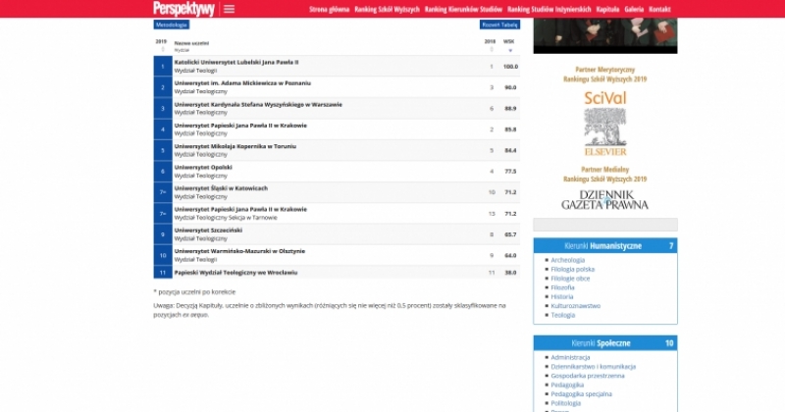The width and height of the screenshot is (785, 412).
Task: Open Ranking Kierunków Studiów
Action: pos(463,9)
